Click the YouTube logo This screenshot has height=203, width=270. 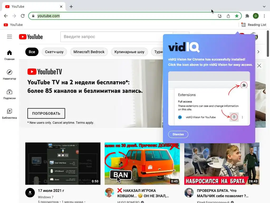(31, 37)
